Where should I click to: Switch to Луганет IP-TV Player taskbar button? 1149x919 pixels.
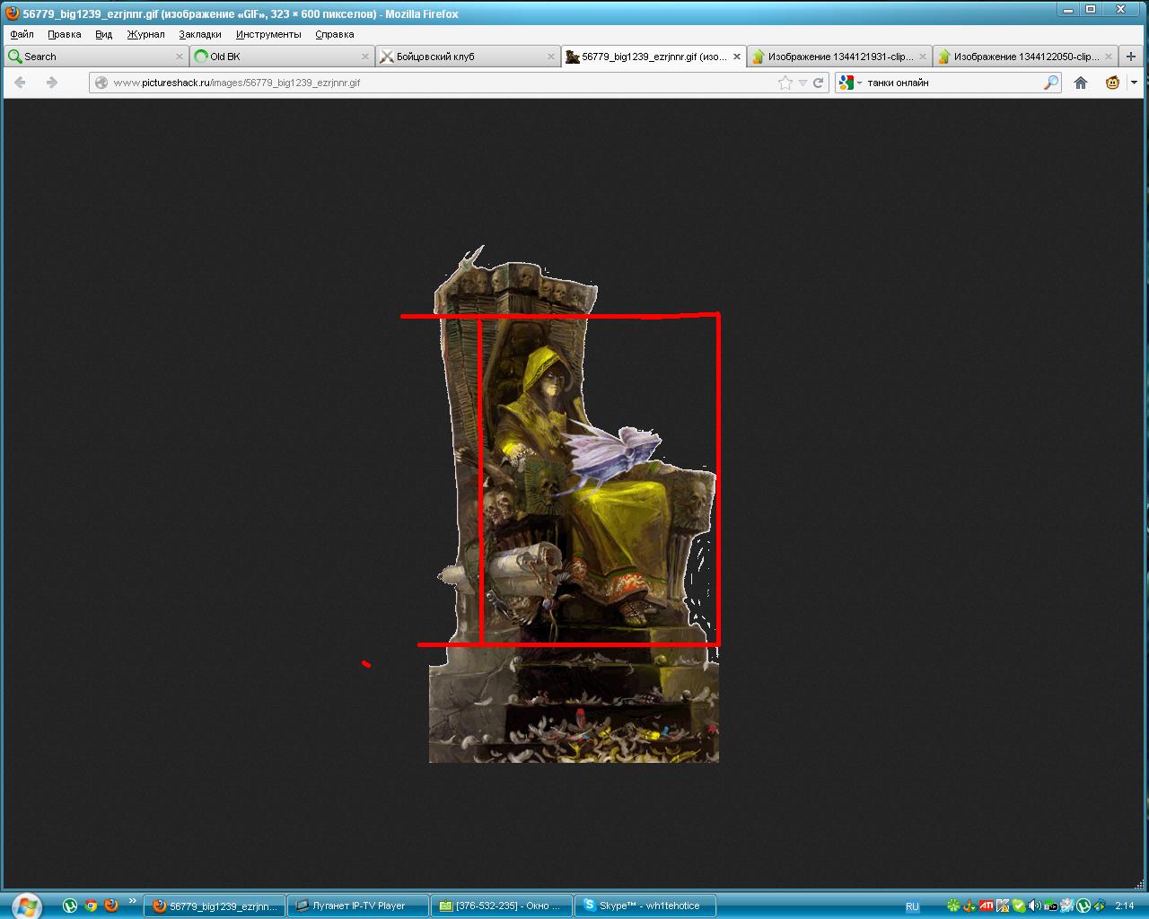click(x=358, y=906)
